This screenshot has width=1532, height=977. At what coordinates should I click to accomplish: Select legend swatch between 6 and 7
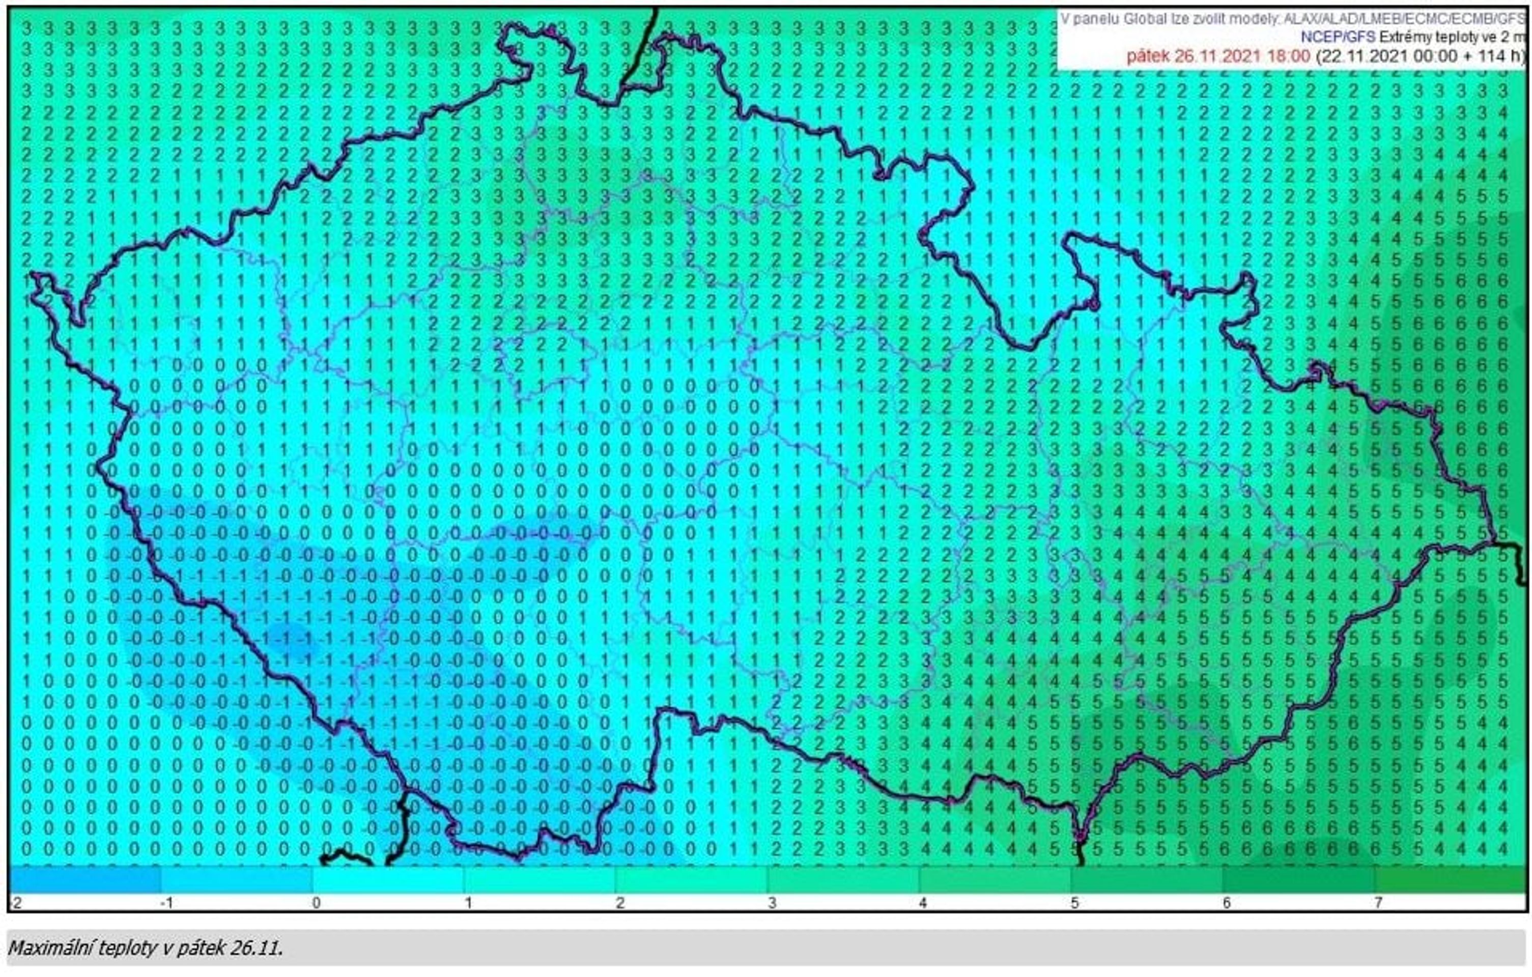point(1298,881)
